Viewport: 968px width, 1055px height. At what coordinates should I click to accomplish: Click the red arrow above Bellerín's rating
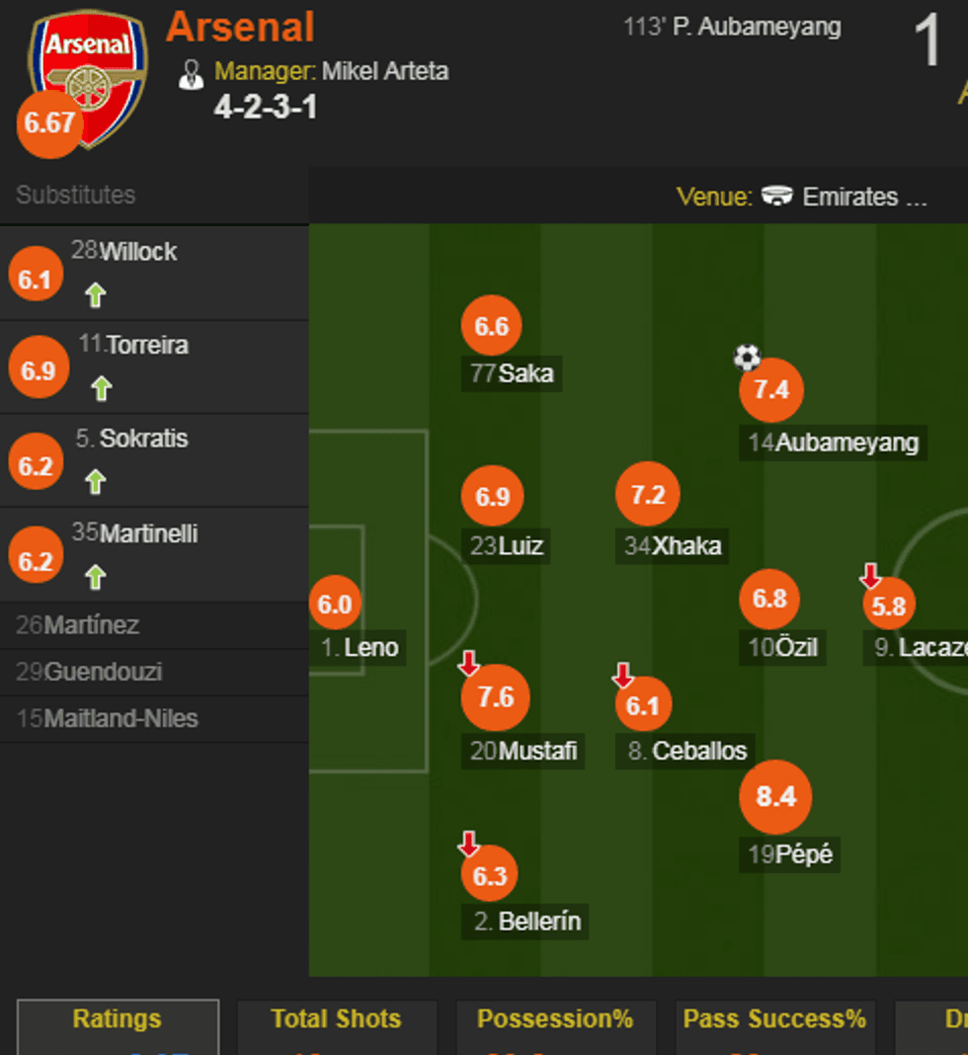point(469,844)
